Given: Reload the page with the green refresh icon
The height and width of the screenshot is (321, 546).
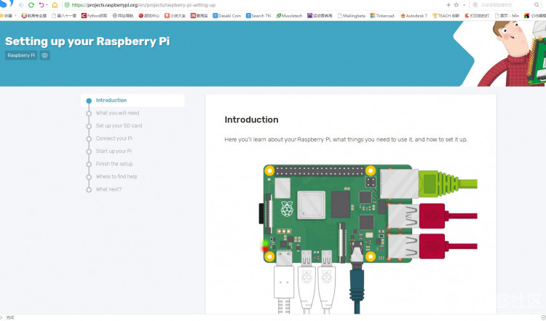Looking at the screenshot, I should (x=31, y=5).
